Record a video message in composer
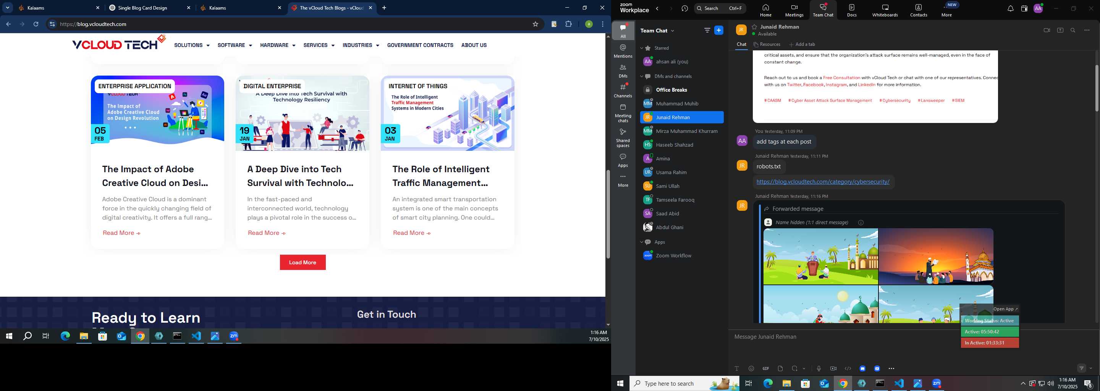The image size is (1100, 391). 833,368
